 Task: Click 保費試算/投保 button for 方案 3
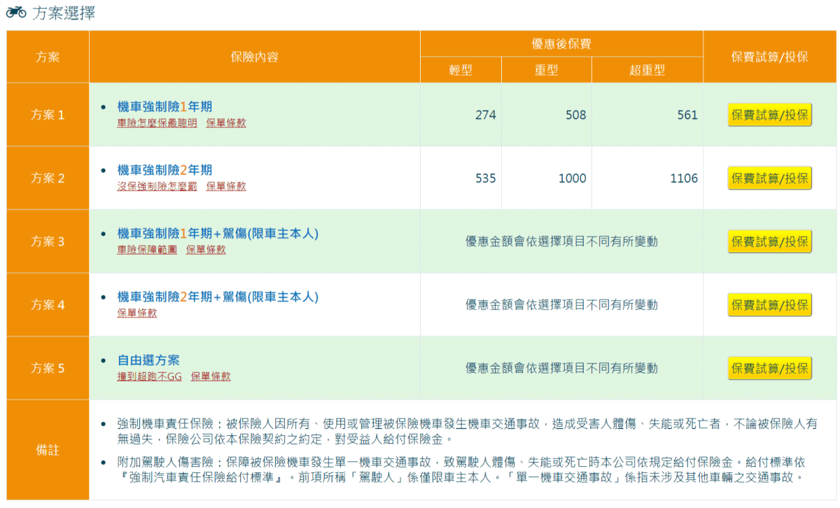pos(770,241)
